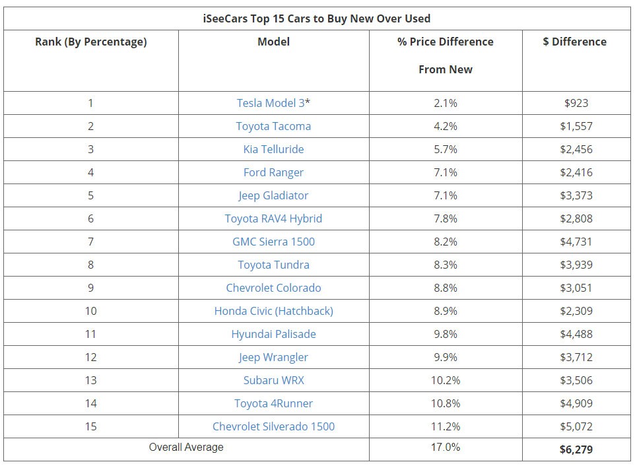
Task: Select the Honda Civic (Hatchback) link
Action: pos(273,311)
